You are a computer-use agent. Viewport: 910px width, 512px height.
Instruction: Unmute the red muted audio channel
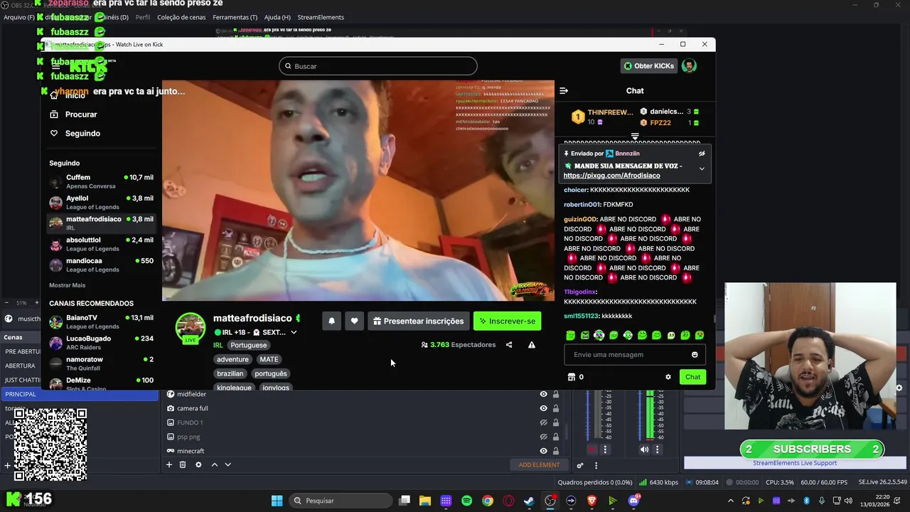coord(592,449)
